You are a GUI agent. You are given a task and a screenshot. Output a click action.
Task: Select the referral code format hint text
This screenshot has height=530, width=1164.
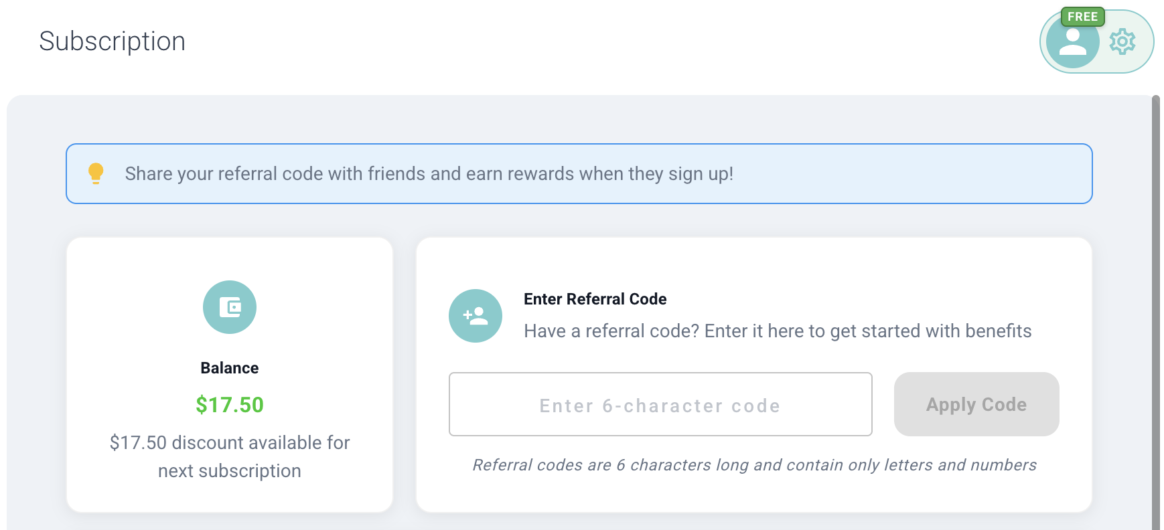coord(754,464)
